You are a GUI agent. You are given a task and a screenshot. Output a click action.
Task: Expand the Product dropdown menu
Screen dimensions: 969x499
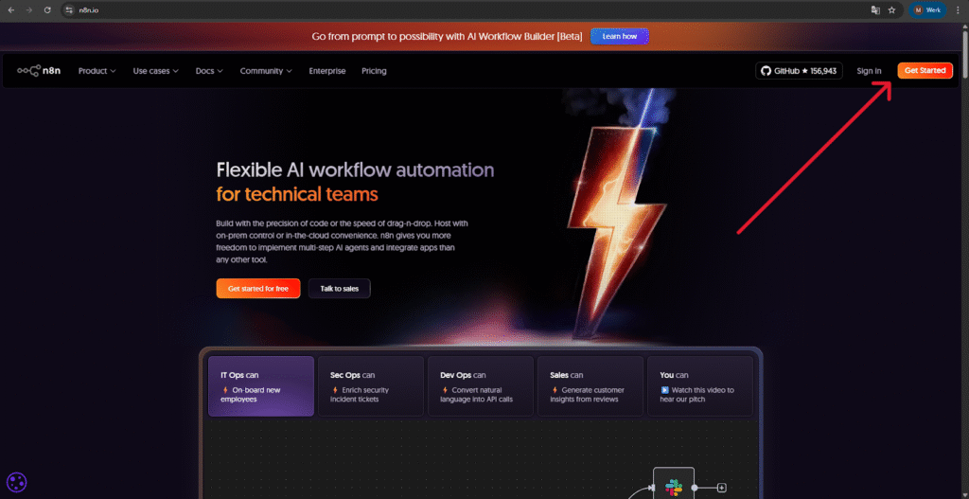97,71
